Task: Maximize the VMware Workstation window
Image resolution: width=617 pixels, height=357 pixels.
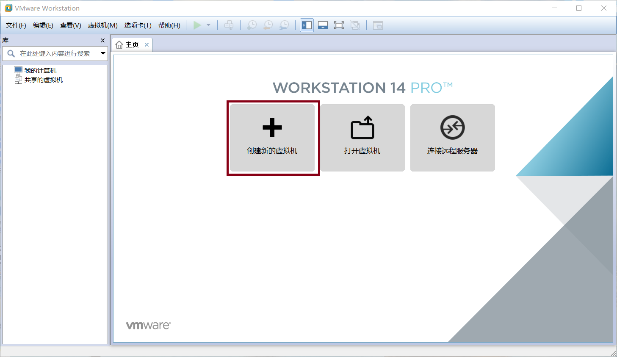Action: (x=579, y=8)
